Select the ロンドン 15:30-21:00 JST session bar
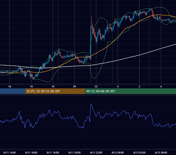The height and width of the screenshot is (155, 176). pyautogui.click(x=55, y=91)
